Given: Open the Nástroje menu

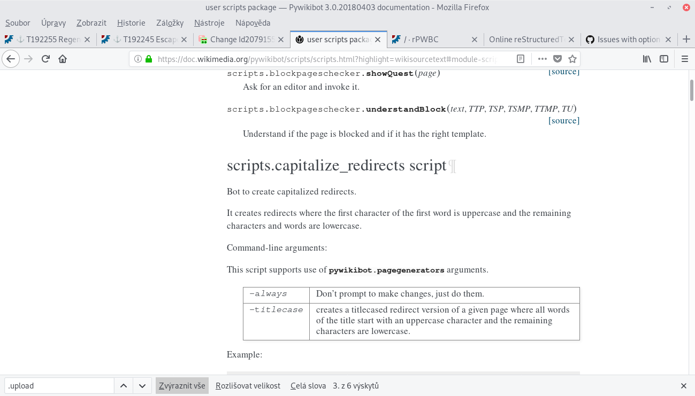Looking at the screenshot, I should coord(209,23).
